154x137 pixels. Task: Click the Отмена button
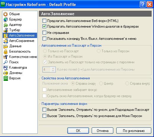(x=102, y=131)
